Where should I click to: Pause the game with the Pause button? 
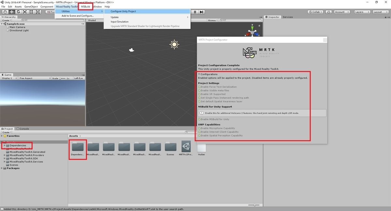[195, 12]
